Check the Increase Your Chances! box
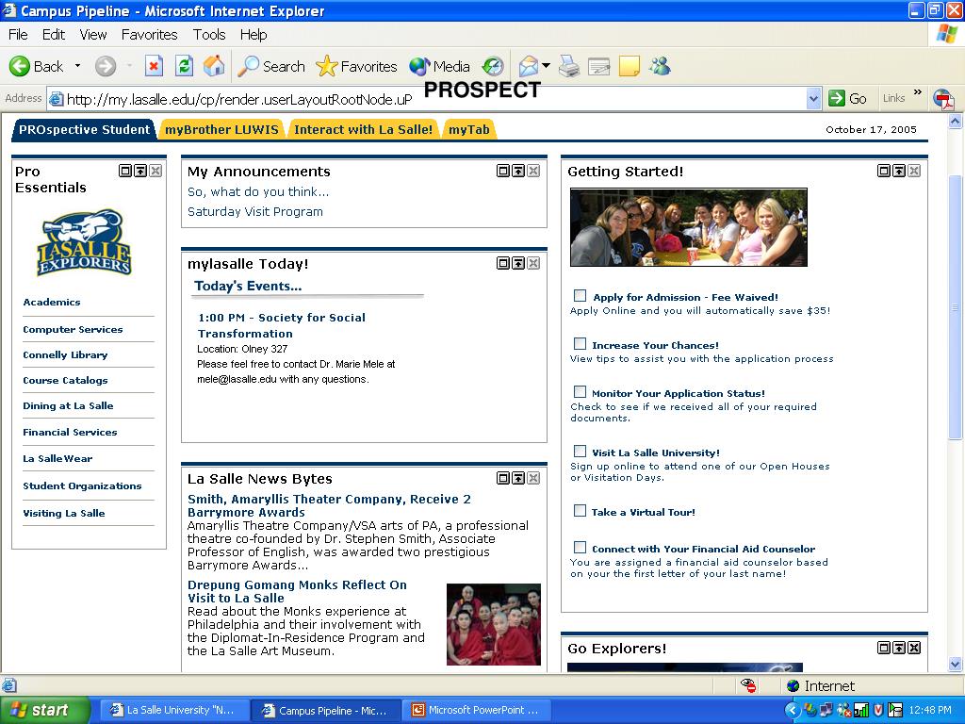The width and height of the screenshot is (965, 724). click(580, 343)
